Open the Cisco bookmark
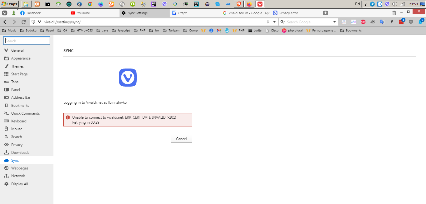Image resolution: width=426 pixels, height=204 pixels. coord(272,31)
